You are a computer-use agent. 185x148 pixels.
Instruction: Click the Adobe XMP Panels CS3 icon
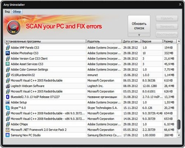(x=7, y=48)
